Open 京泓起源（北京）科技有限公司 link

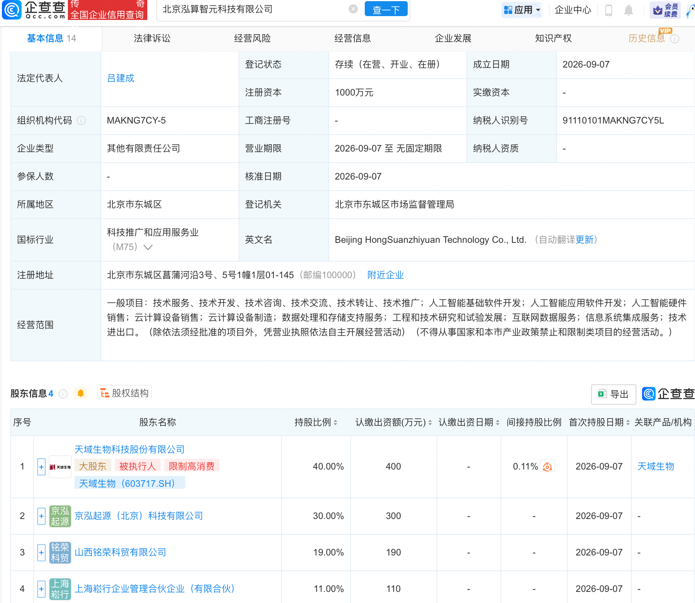tap(138, 516)
